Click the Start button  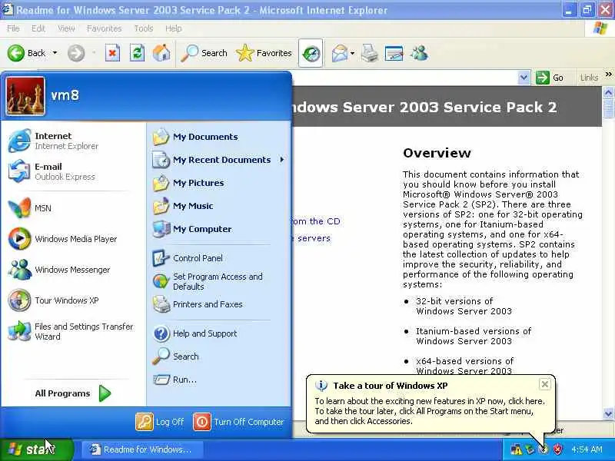36,449
